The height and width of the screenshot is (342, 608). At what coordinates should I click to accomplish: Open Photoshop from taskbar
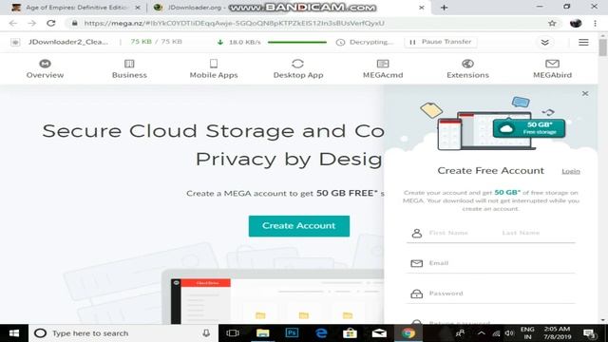292,333
